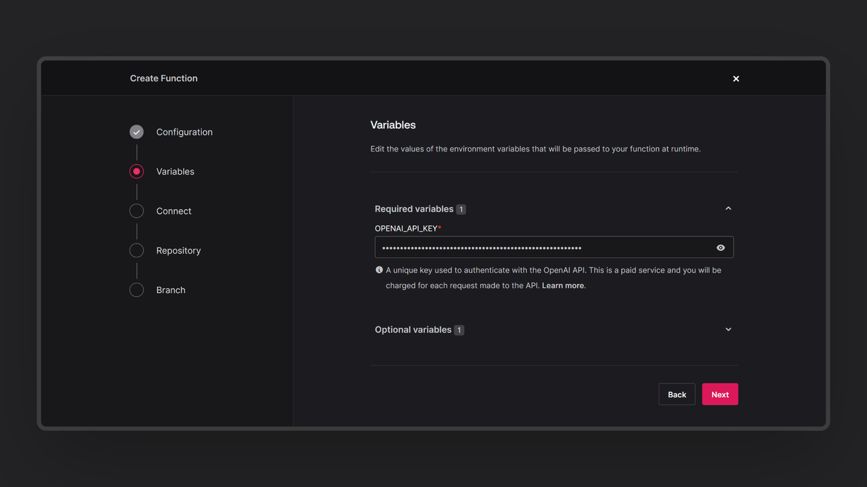Click the info icon beside API description
This screenshot has height=487, width=867.
tap(379, 270)
